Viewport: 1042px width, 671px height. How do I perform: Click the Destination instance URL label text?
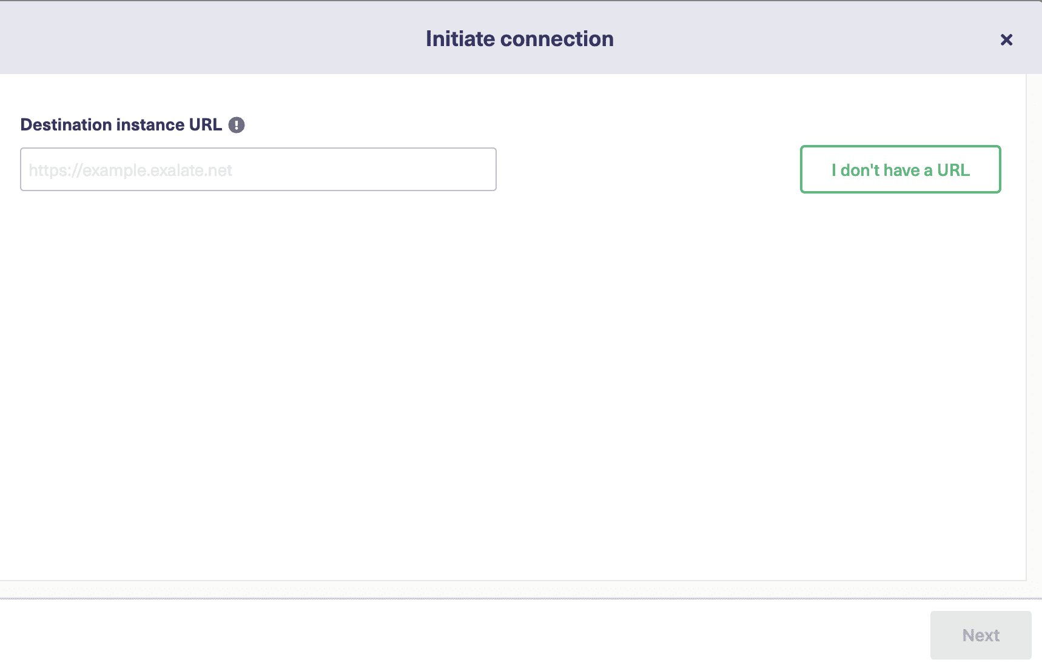[121, 124]
